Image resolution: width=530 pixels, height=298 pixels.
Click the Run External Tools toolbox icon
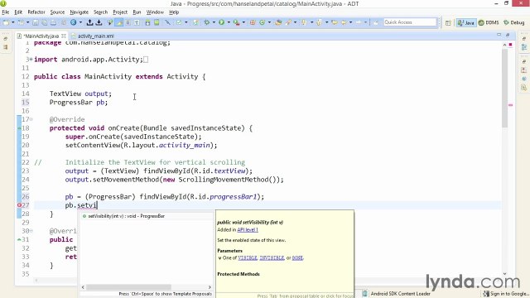point(236,22)
